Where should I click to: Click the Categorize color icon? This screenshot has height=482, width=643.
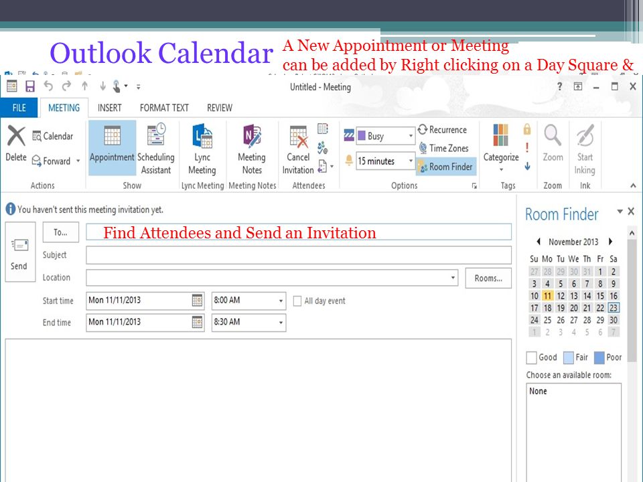tap(501, 135)
